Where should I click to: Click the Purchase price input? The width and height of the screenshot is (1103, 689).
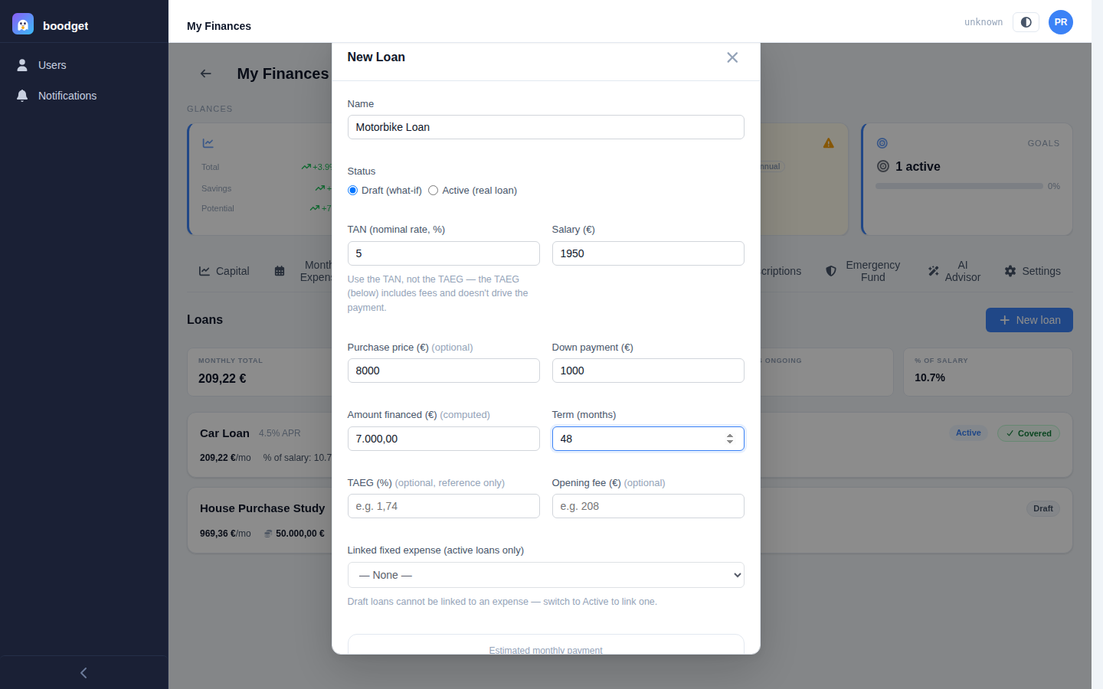[443, 371]
